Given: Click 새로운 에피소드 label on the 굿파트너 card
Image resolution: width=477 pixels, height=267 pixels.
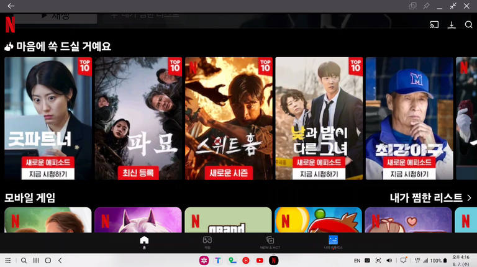Looking at the screenshot, I should (48, 163).
